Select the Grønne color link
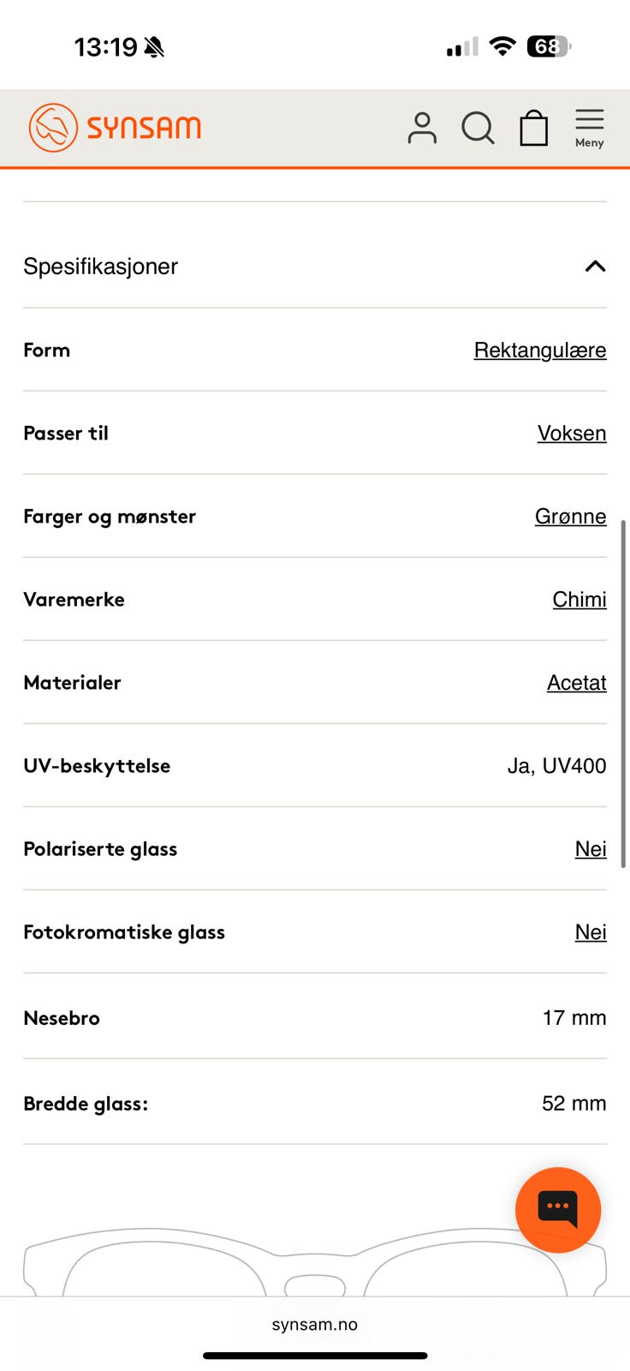Screen dimensions: 630x1371 (x=571, y=516)
